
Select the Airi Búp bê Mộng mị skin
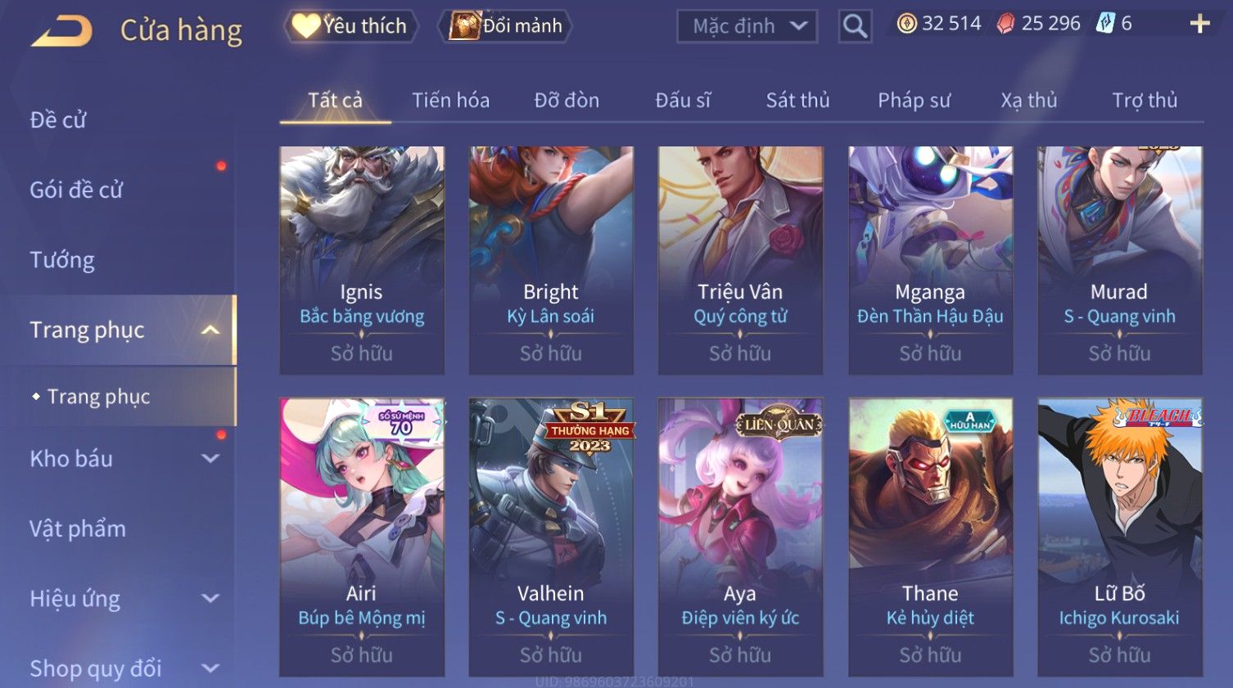pyautogui.click(x=361, y=537)
